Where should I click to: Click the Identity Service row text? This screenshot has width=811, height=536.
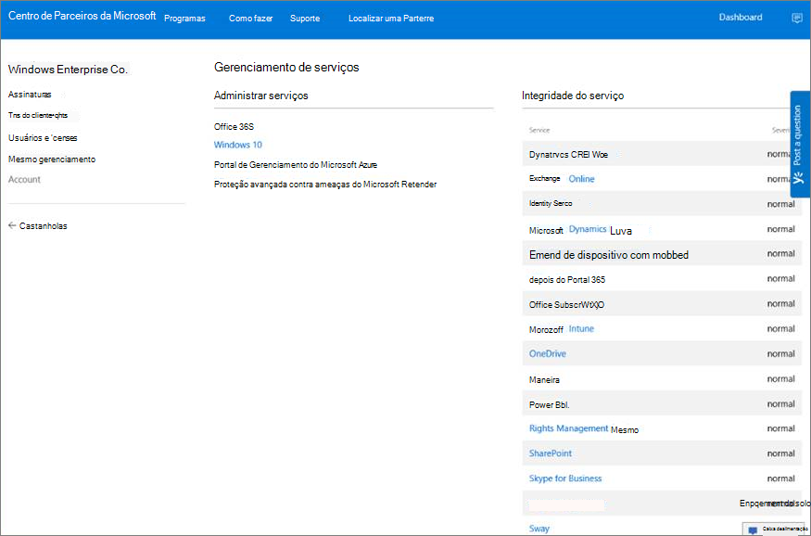tap(551, 203)
